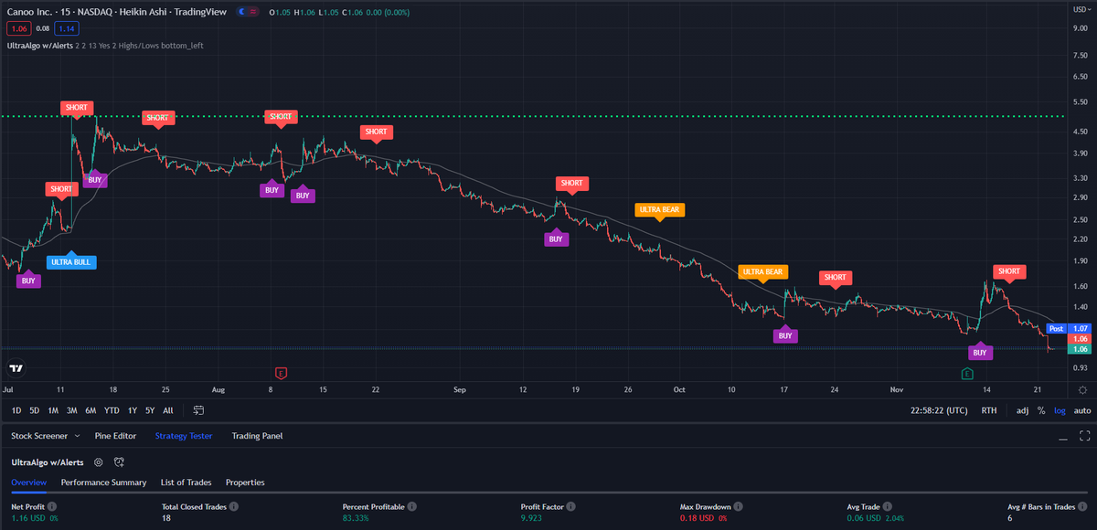Click the BUY label near November 14
The height and width of the screenshot is (530, 1097).
[x=980, y=351]
